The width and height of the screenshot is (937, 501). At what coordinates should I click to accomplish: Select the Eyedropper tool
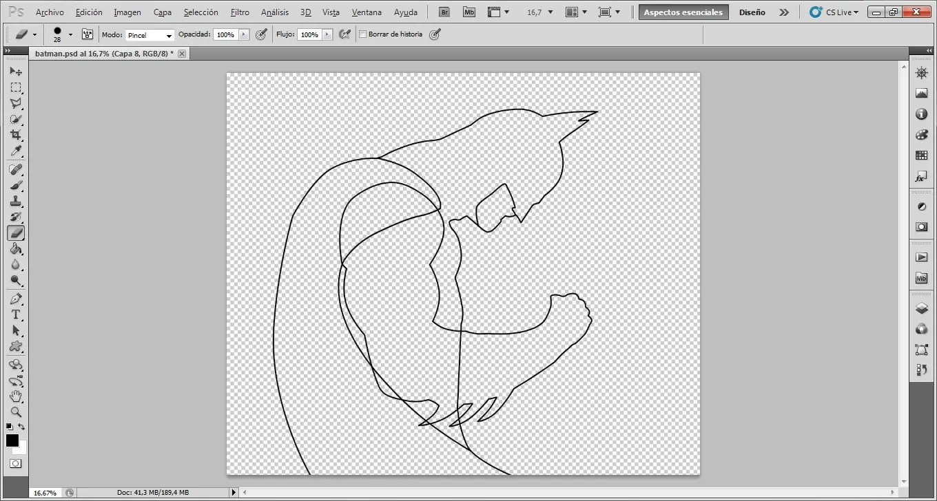click(x=15, y=151)
